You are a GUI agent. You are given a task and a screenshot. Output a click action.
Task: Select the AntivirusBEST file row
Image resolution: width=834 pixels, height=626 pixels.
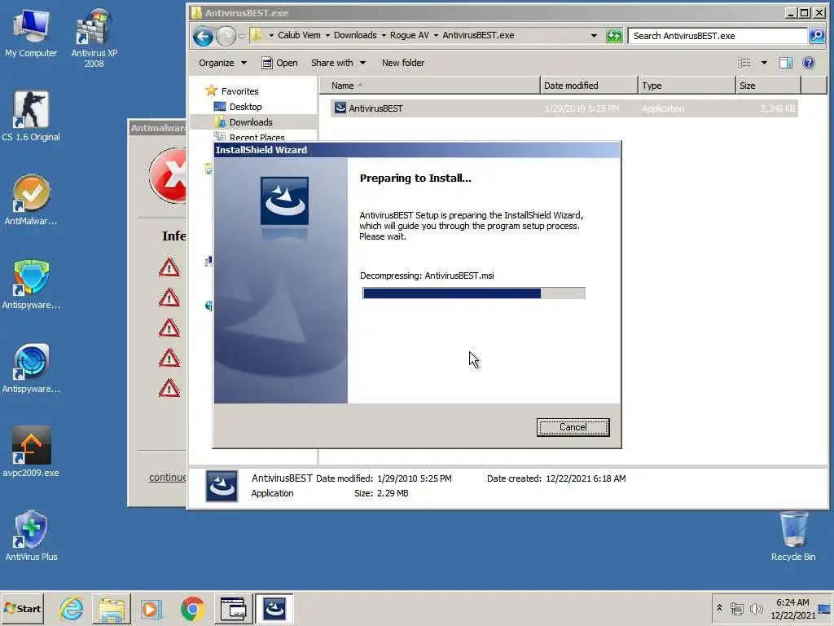(564, 108)
